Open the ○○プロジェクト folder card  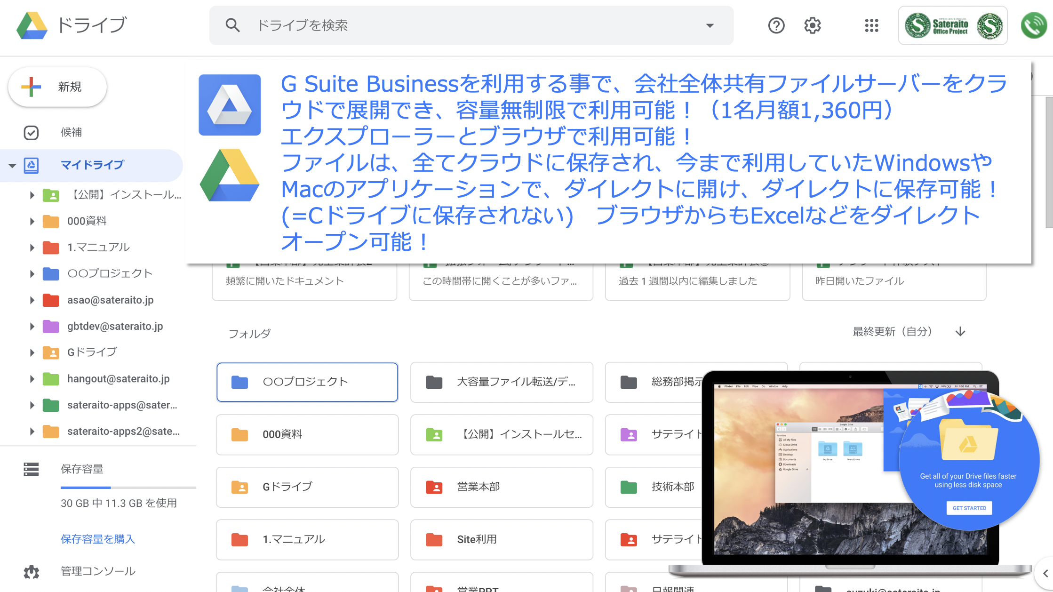[x=307, y=382]
